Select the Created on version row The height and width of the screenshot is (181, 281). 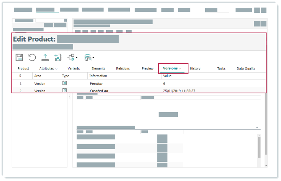(x=99, y=91)
